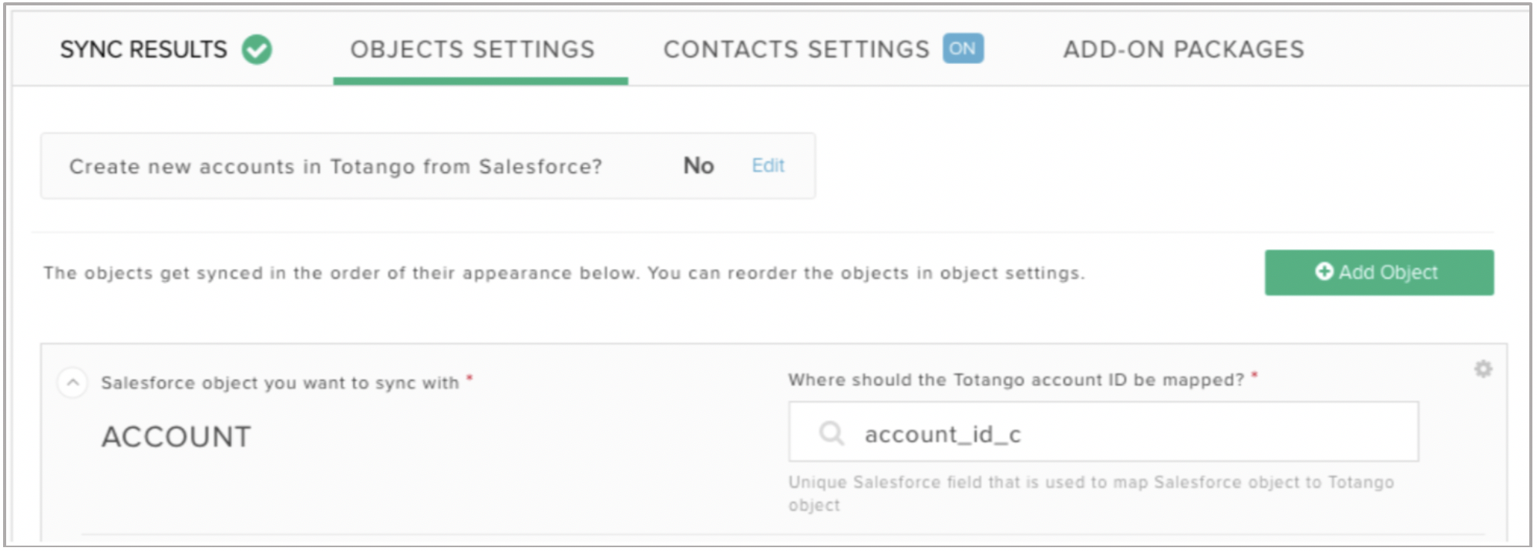The width and height of the screenshot is (1537, 551).
Task: Switch to the Objects Settings tab
Action: pyautogui.click(x=473, y=49)
